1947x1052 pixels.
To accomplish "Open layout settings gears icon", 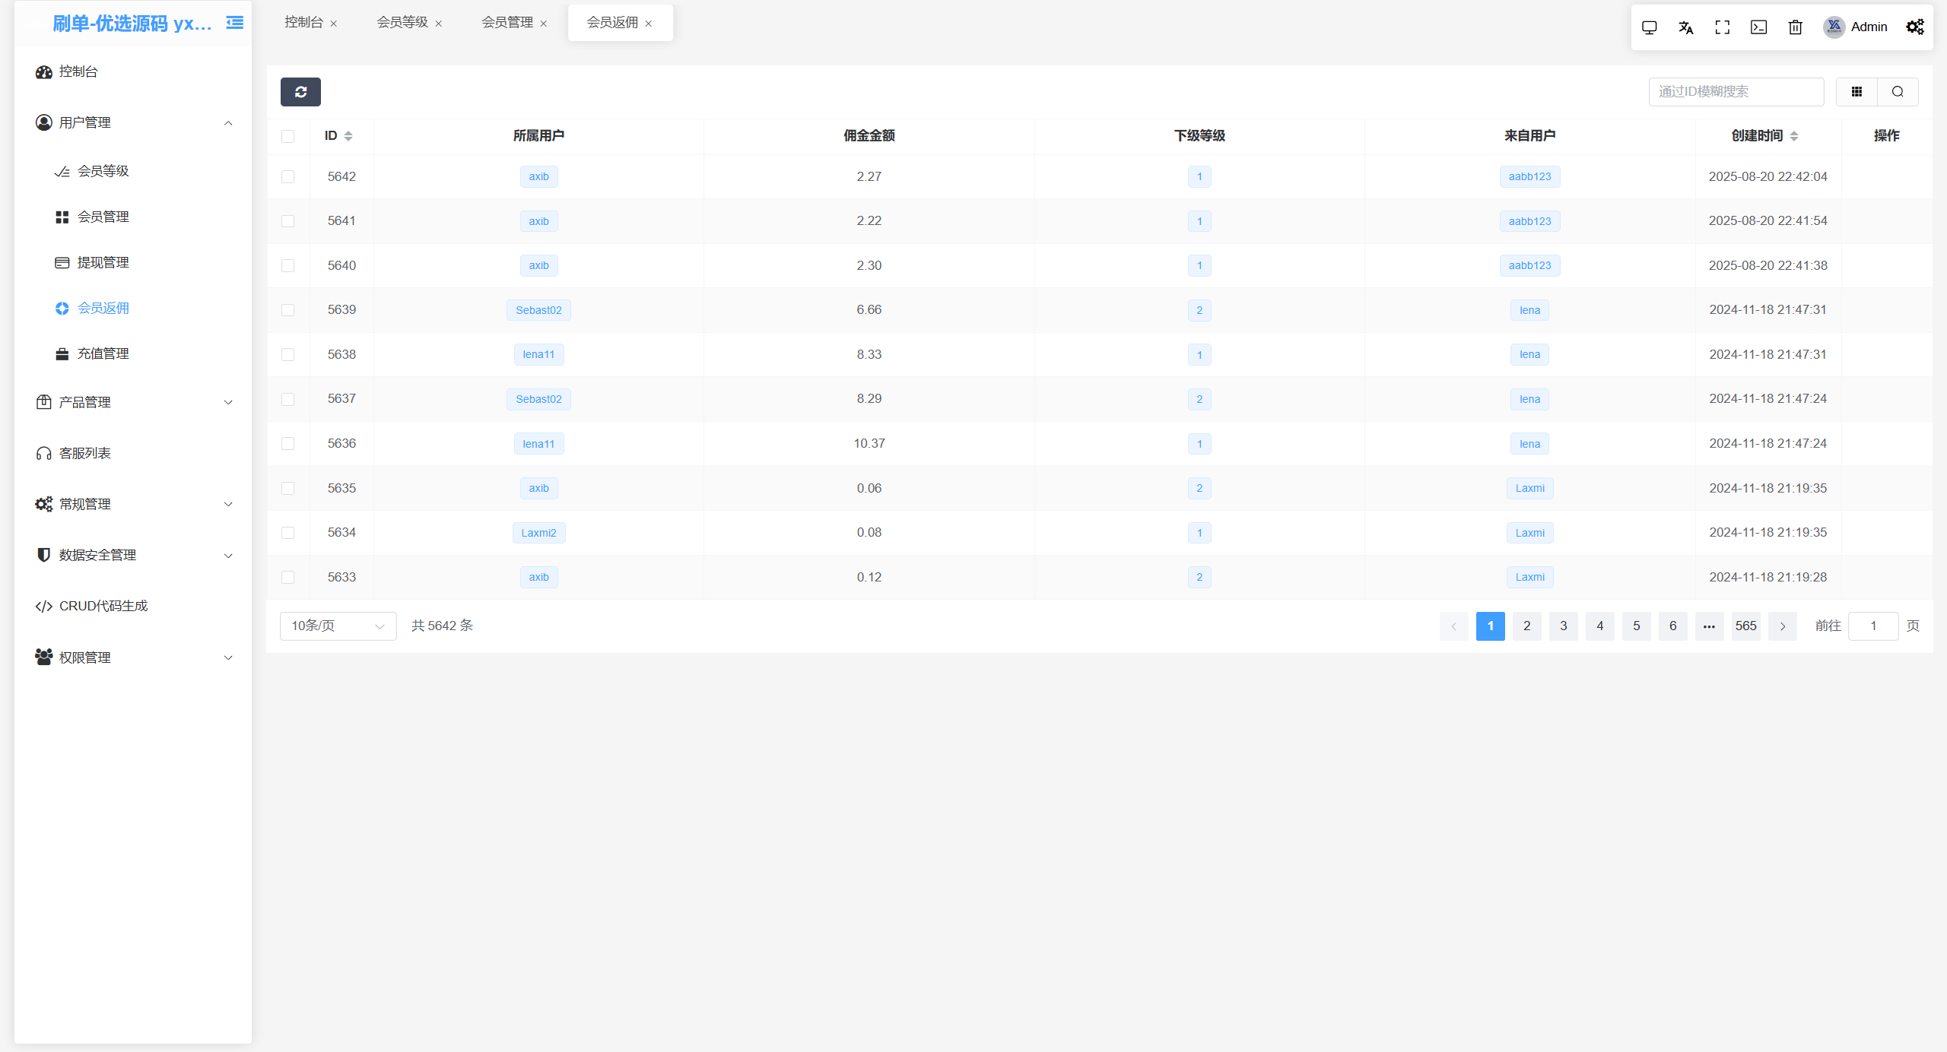I will click(x=1914, y=27).
